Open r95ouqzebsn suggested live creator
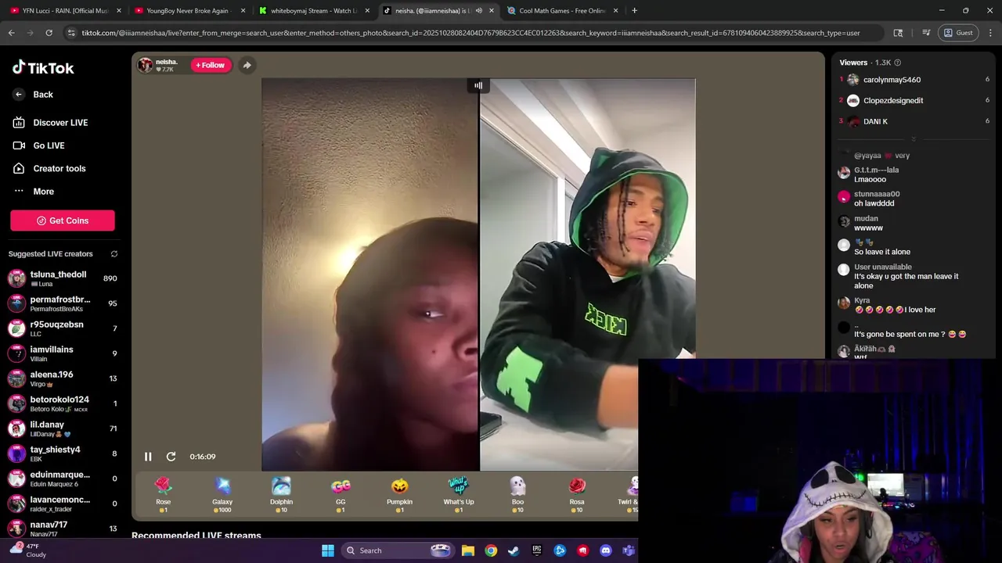This screenshot has height=563, width=1002. pos(63,328)
